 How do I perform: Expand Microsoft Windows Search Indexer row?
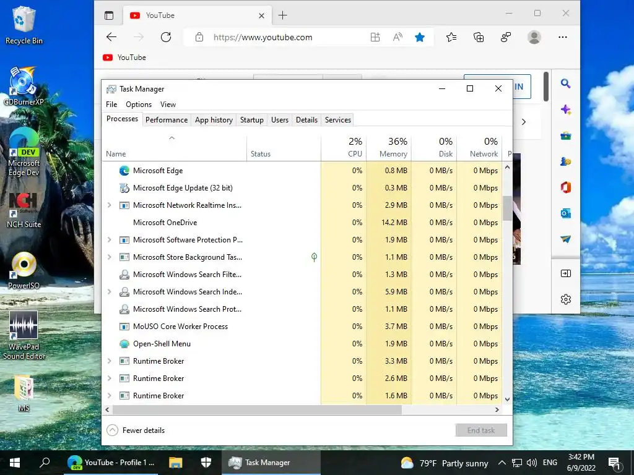(109, 292)
